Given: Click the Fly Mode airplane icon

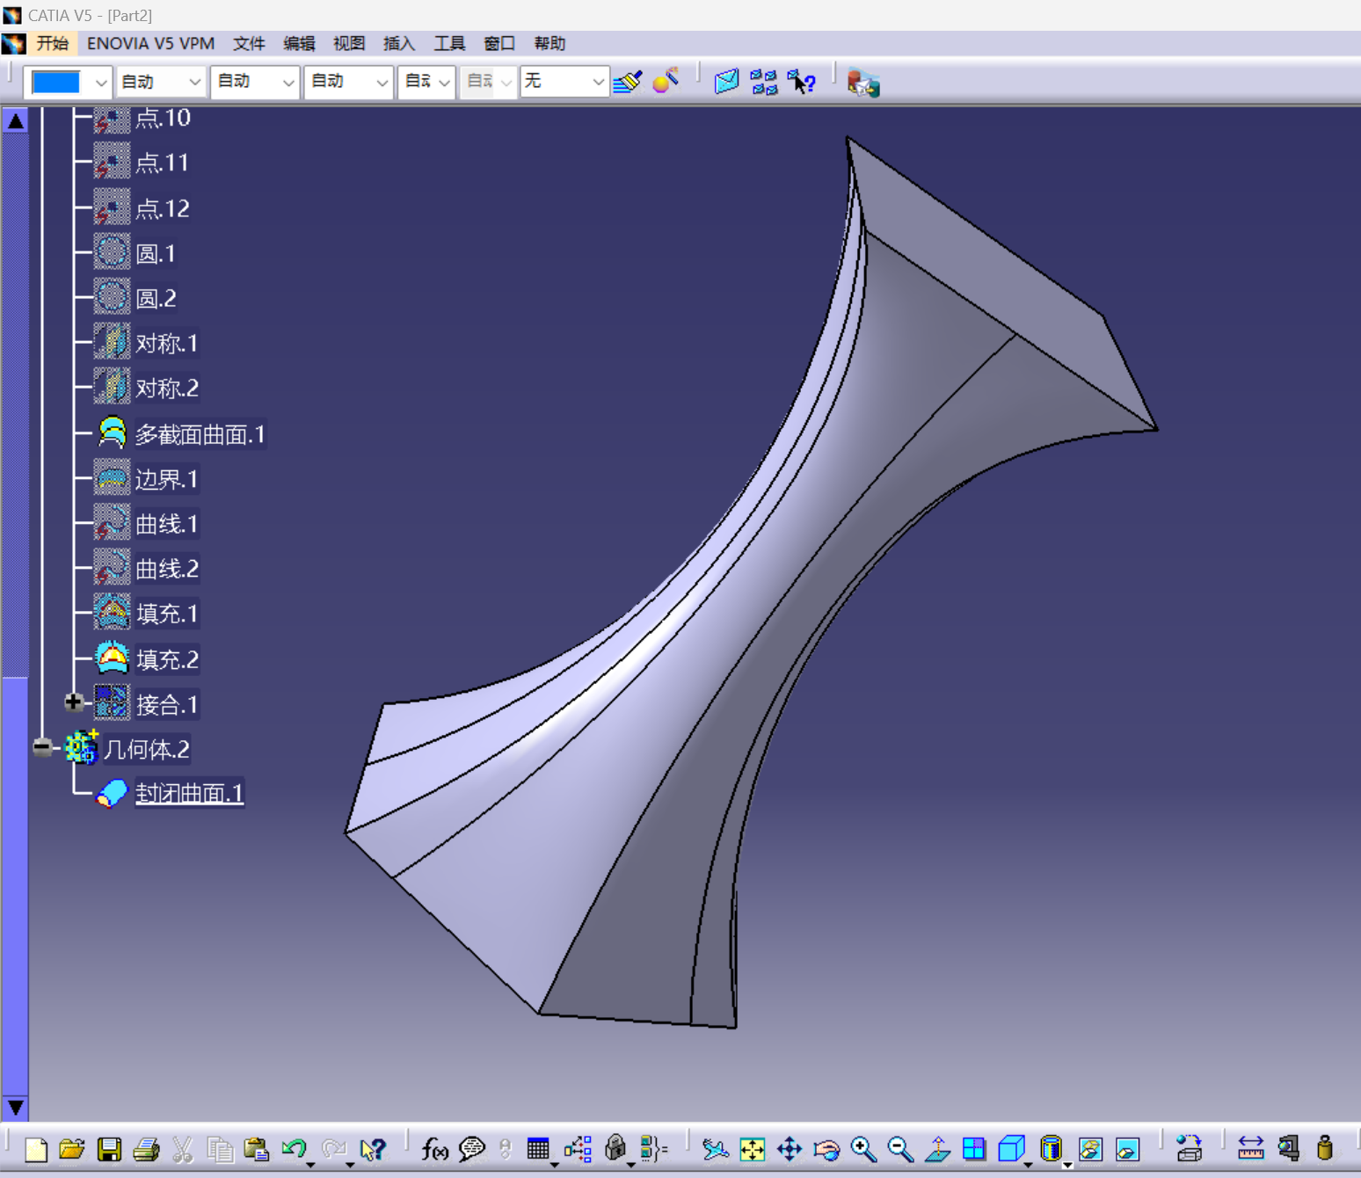Looking at the screenshot, I should 716,1149.
